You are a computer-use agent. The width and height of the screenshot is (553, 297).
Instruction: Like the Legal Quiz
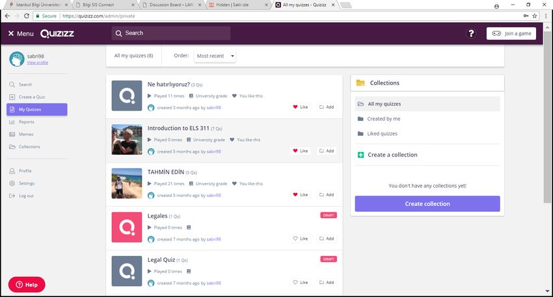(x=301, y=282)
